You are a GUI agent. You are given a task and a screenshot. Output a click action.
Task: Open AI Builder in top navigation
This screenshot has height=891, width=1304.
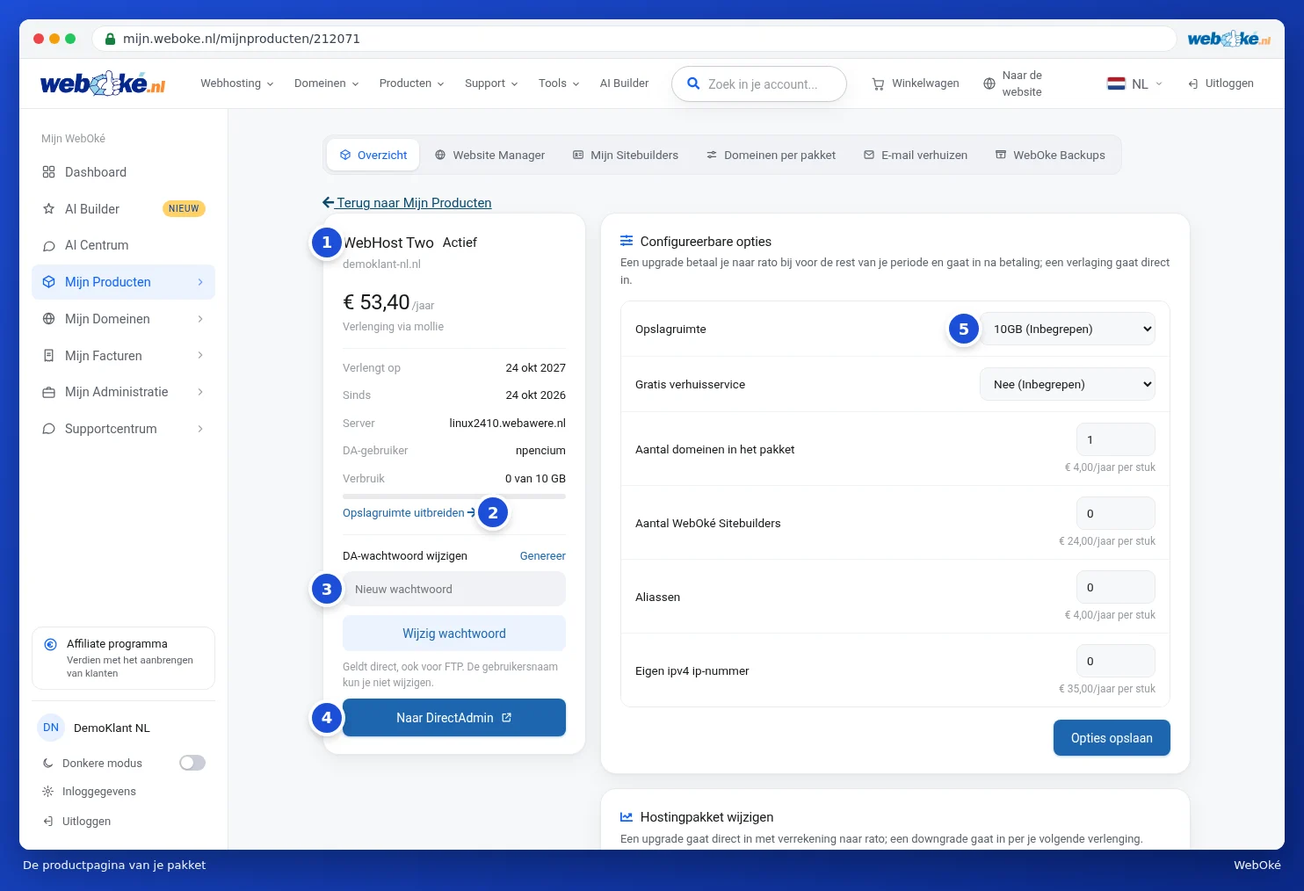point(625,83)
